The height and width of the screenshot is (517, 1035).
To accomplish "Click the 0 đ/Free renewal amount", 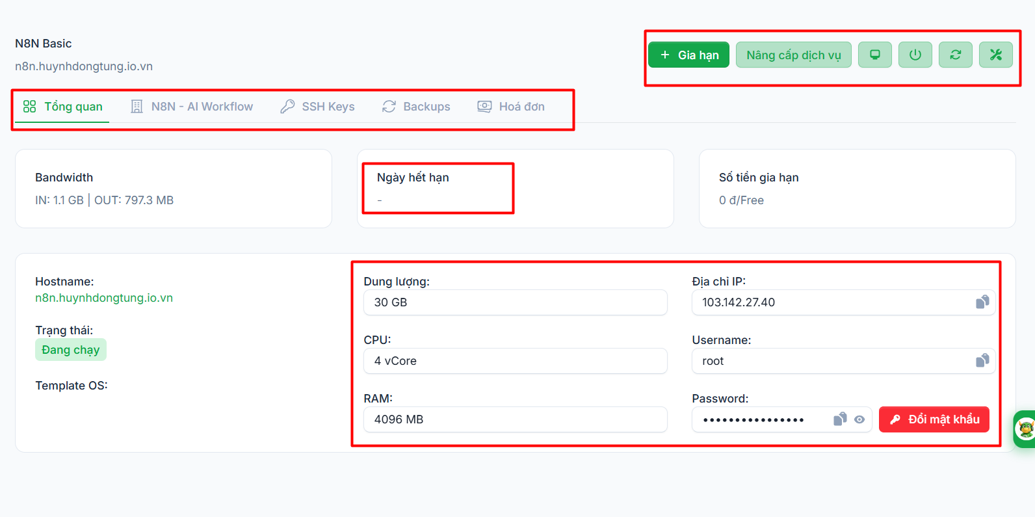I will coord(741,200).
